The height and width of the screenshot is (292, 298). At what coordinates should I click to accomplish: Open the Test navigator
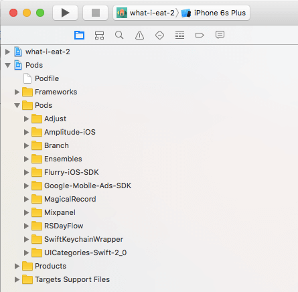pos(159,35)
